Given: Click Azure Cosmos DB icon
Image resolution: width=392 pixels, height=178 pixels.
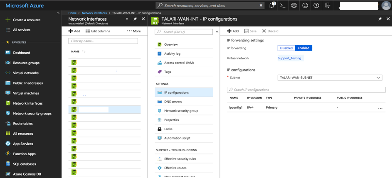Looking at the screenshot, I should (8, 174).
